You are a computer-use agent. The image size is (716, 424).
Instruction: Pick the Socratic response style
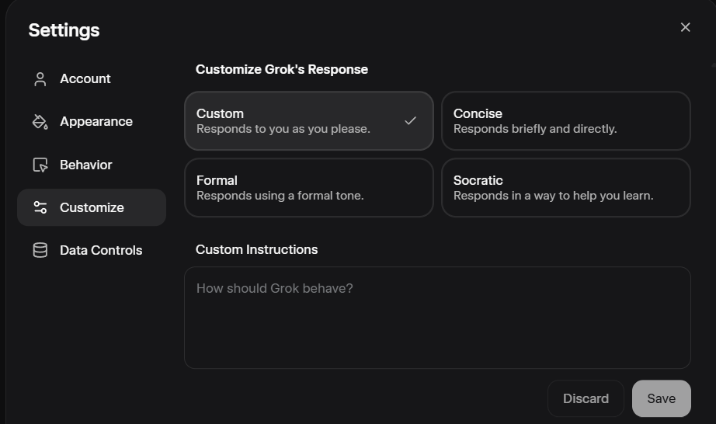click(x=566, y=188)
